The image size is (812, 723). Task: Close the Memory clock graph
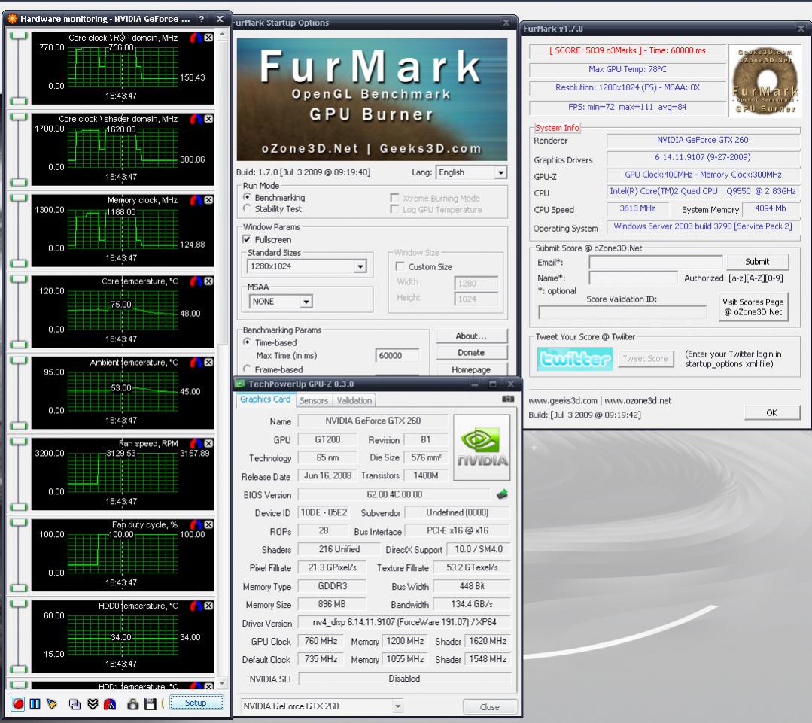click(208, 200)
